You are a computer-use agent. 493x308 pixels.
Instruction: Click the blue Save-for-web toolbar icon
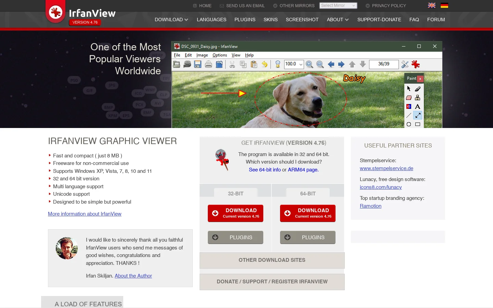click(219, 64)
